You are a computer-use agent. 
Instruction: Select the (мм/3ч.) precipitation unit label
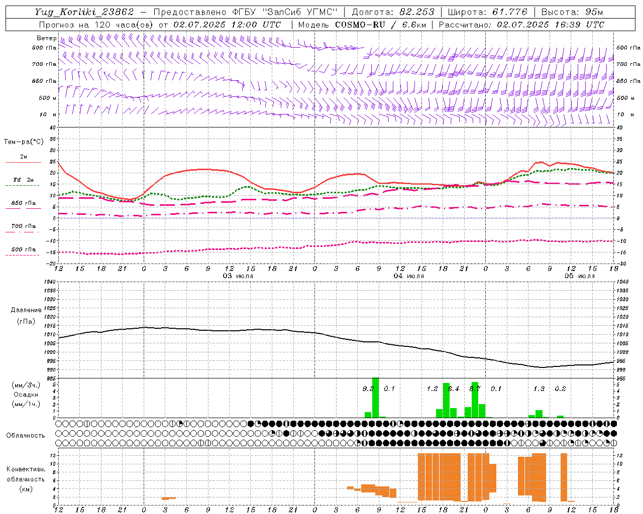pyautogui.click(x=26, y=385)
